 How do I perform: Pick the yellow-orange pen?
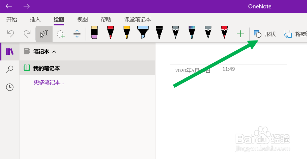coord(127,33)
